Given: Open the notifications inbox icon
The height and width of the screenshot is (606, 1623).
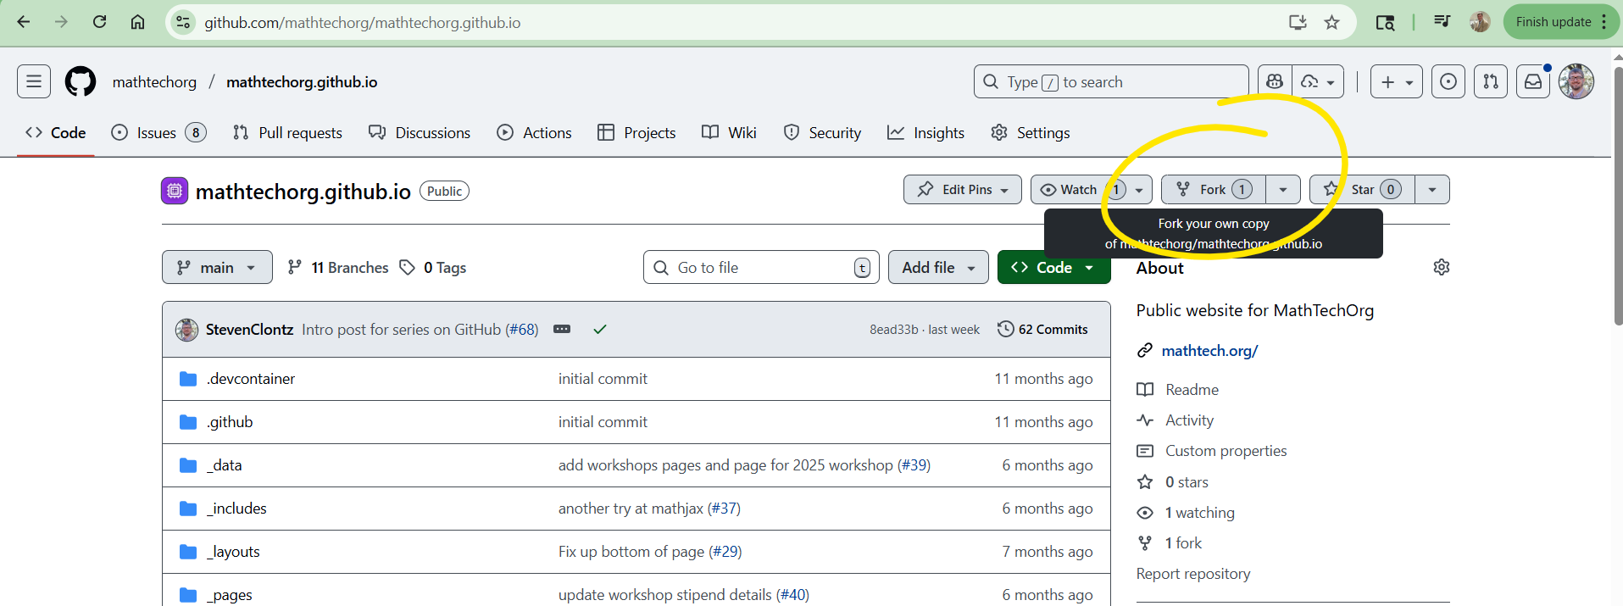Looking at the screenshot, I should click(x=1533, y=82).
